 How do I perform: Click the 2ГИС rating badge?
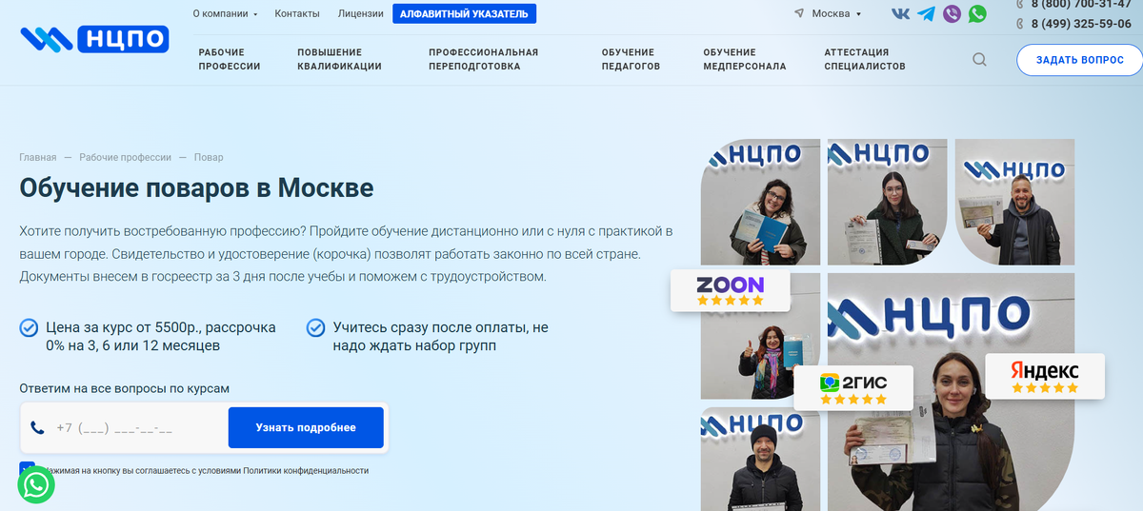(853, 387)
